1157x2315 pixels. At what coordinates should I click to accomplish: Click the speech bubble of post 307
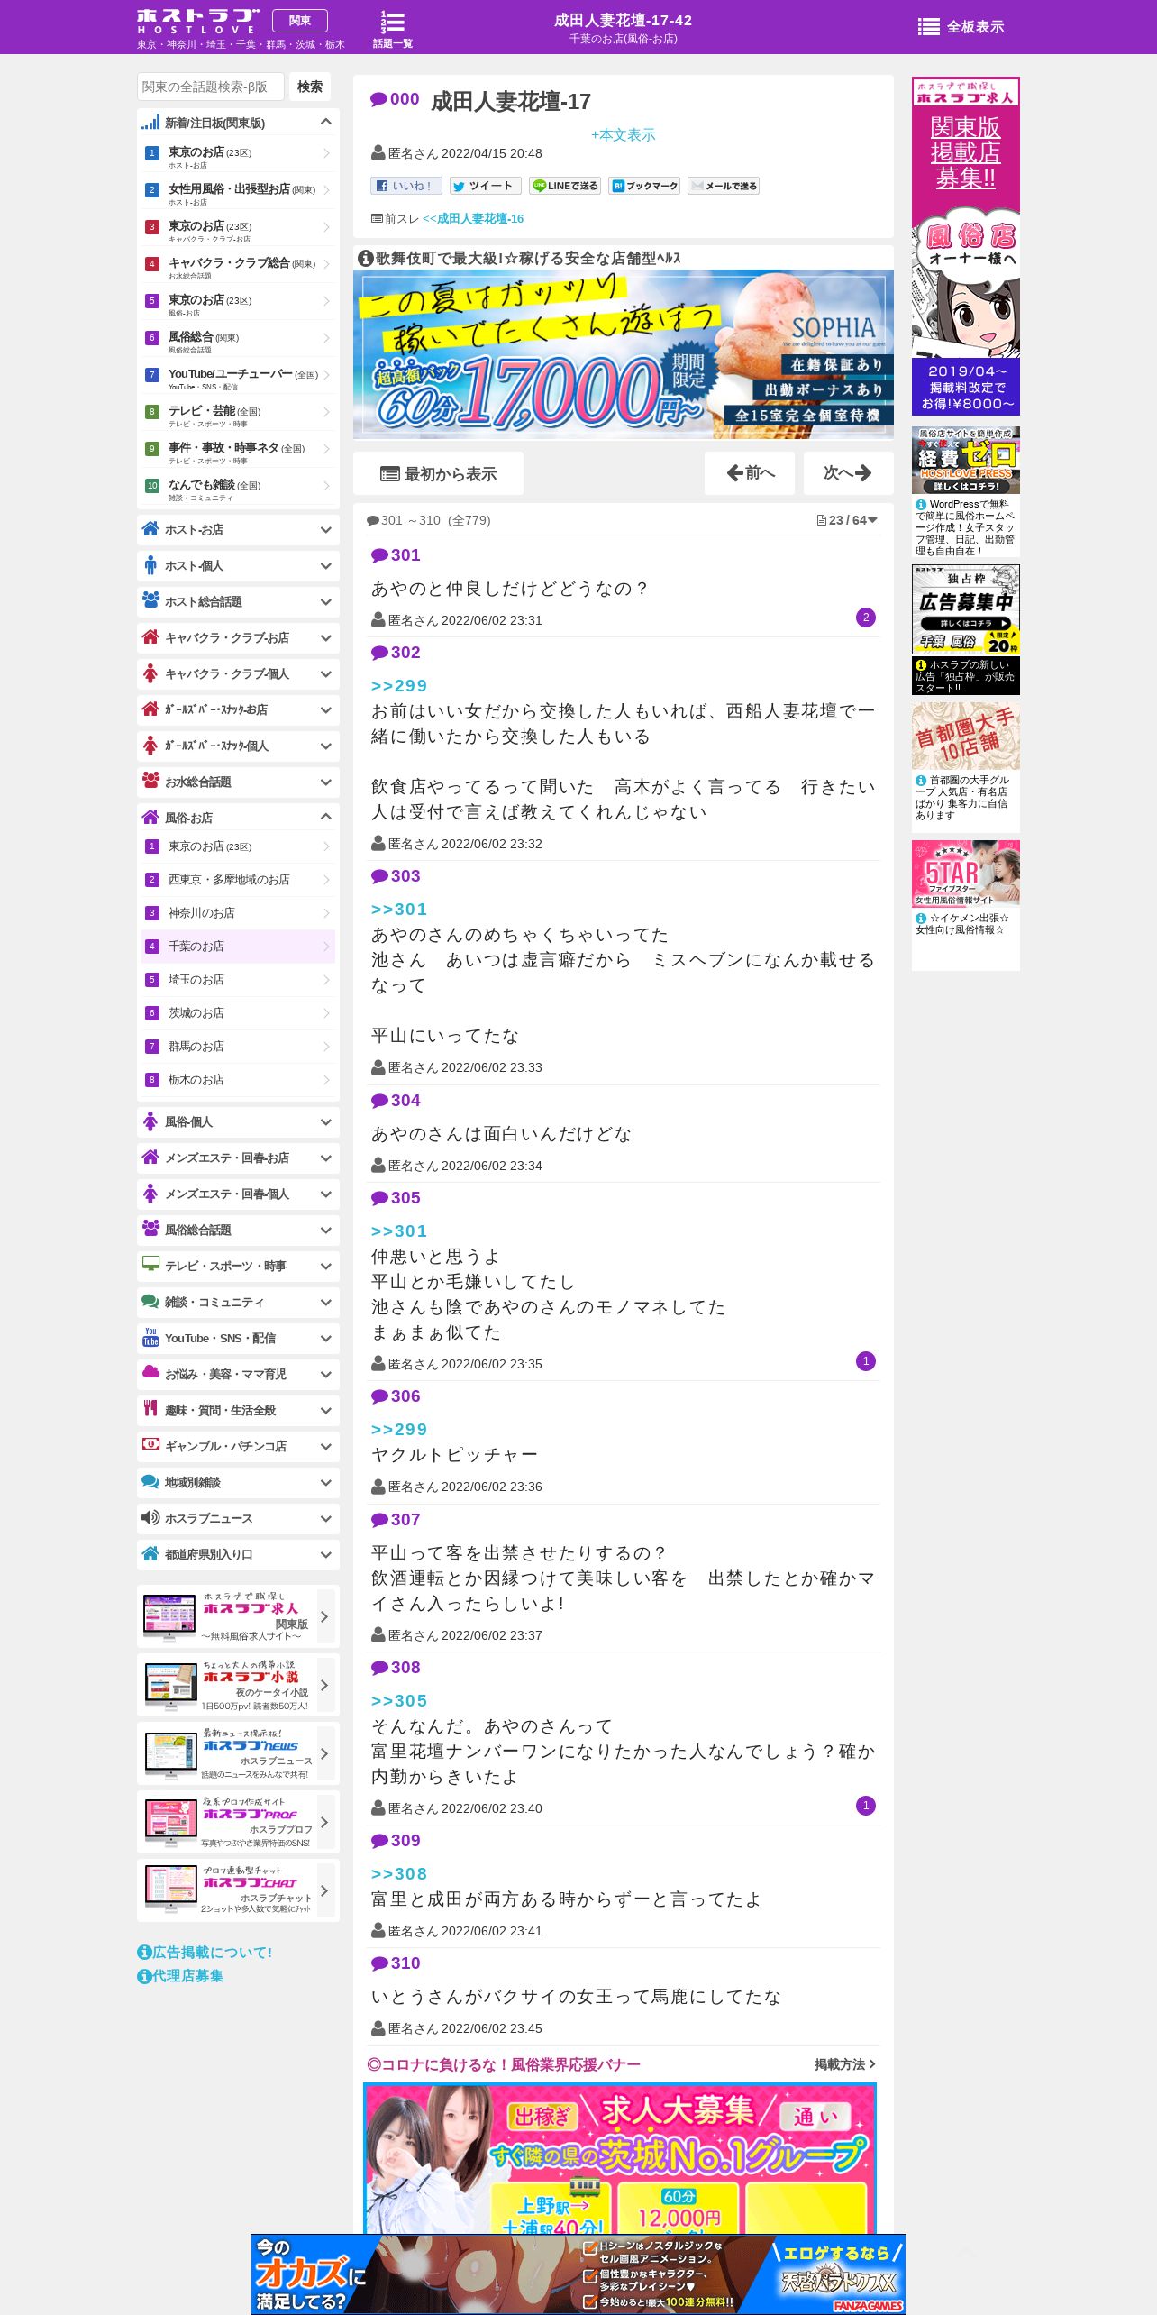[x=379, y=1520]
